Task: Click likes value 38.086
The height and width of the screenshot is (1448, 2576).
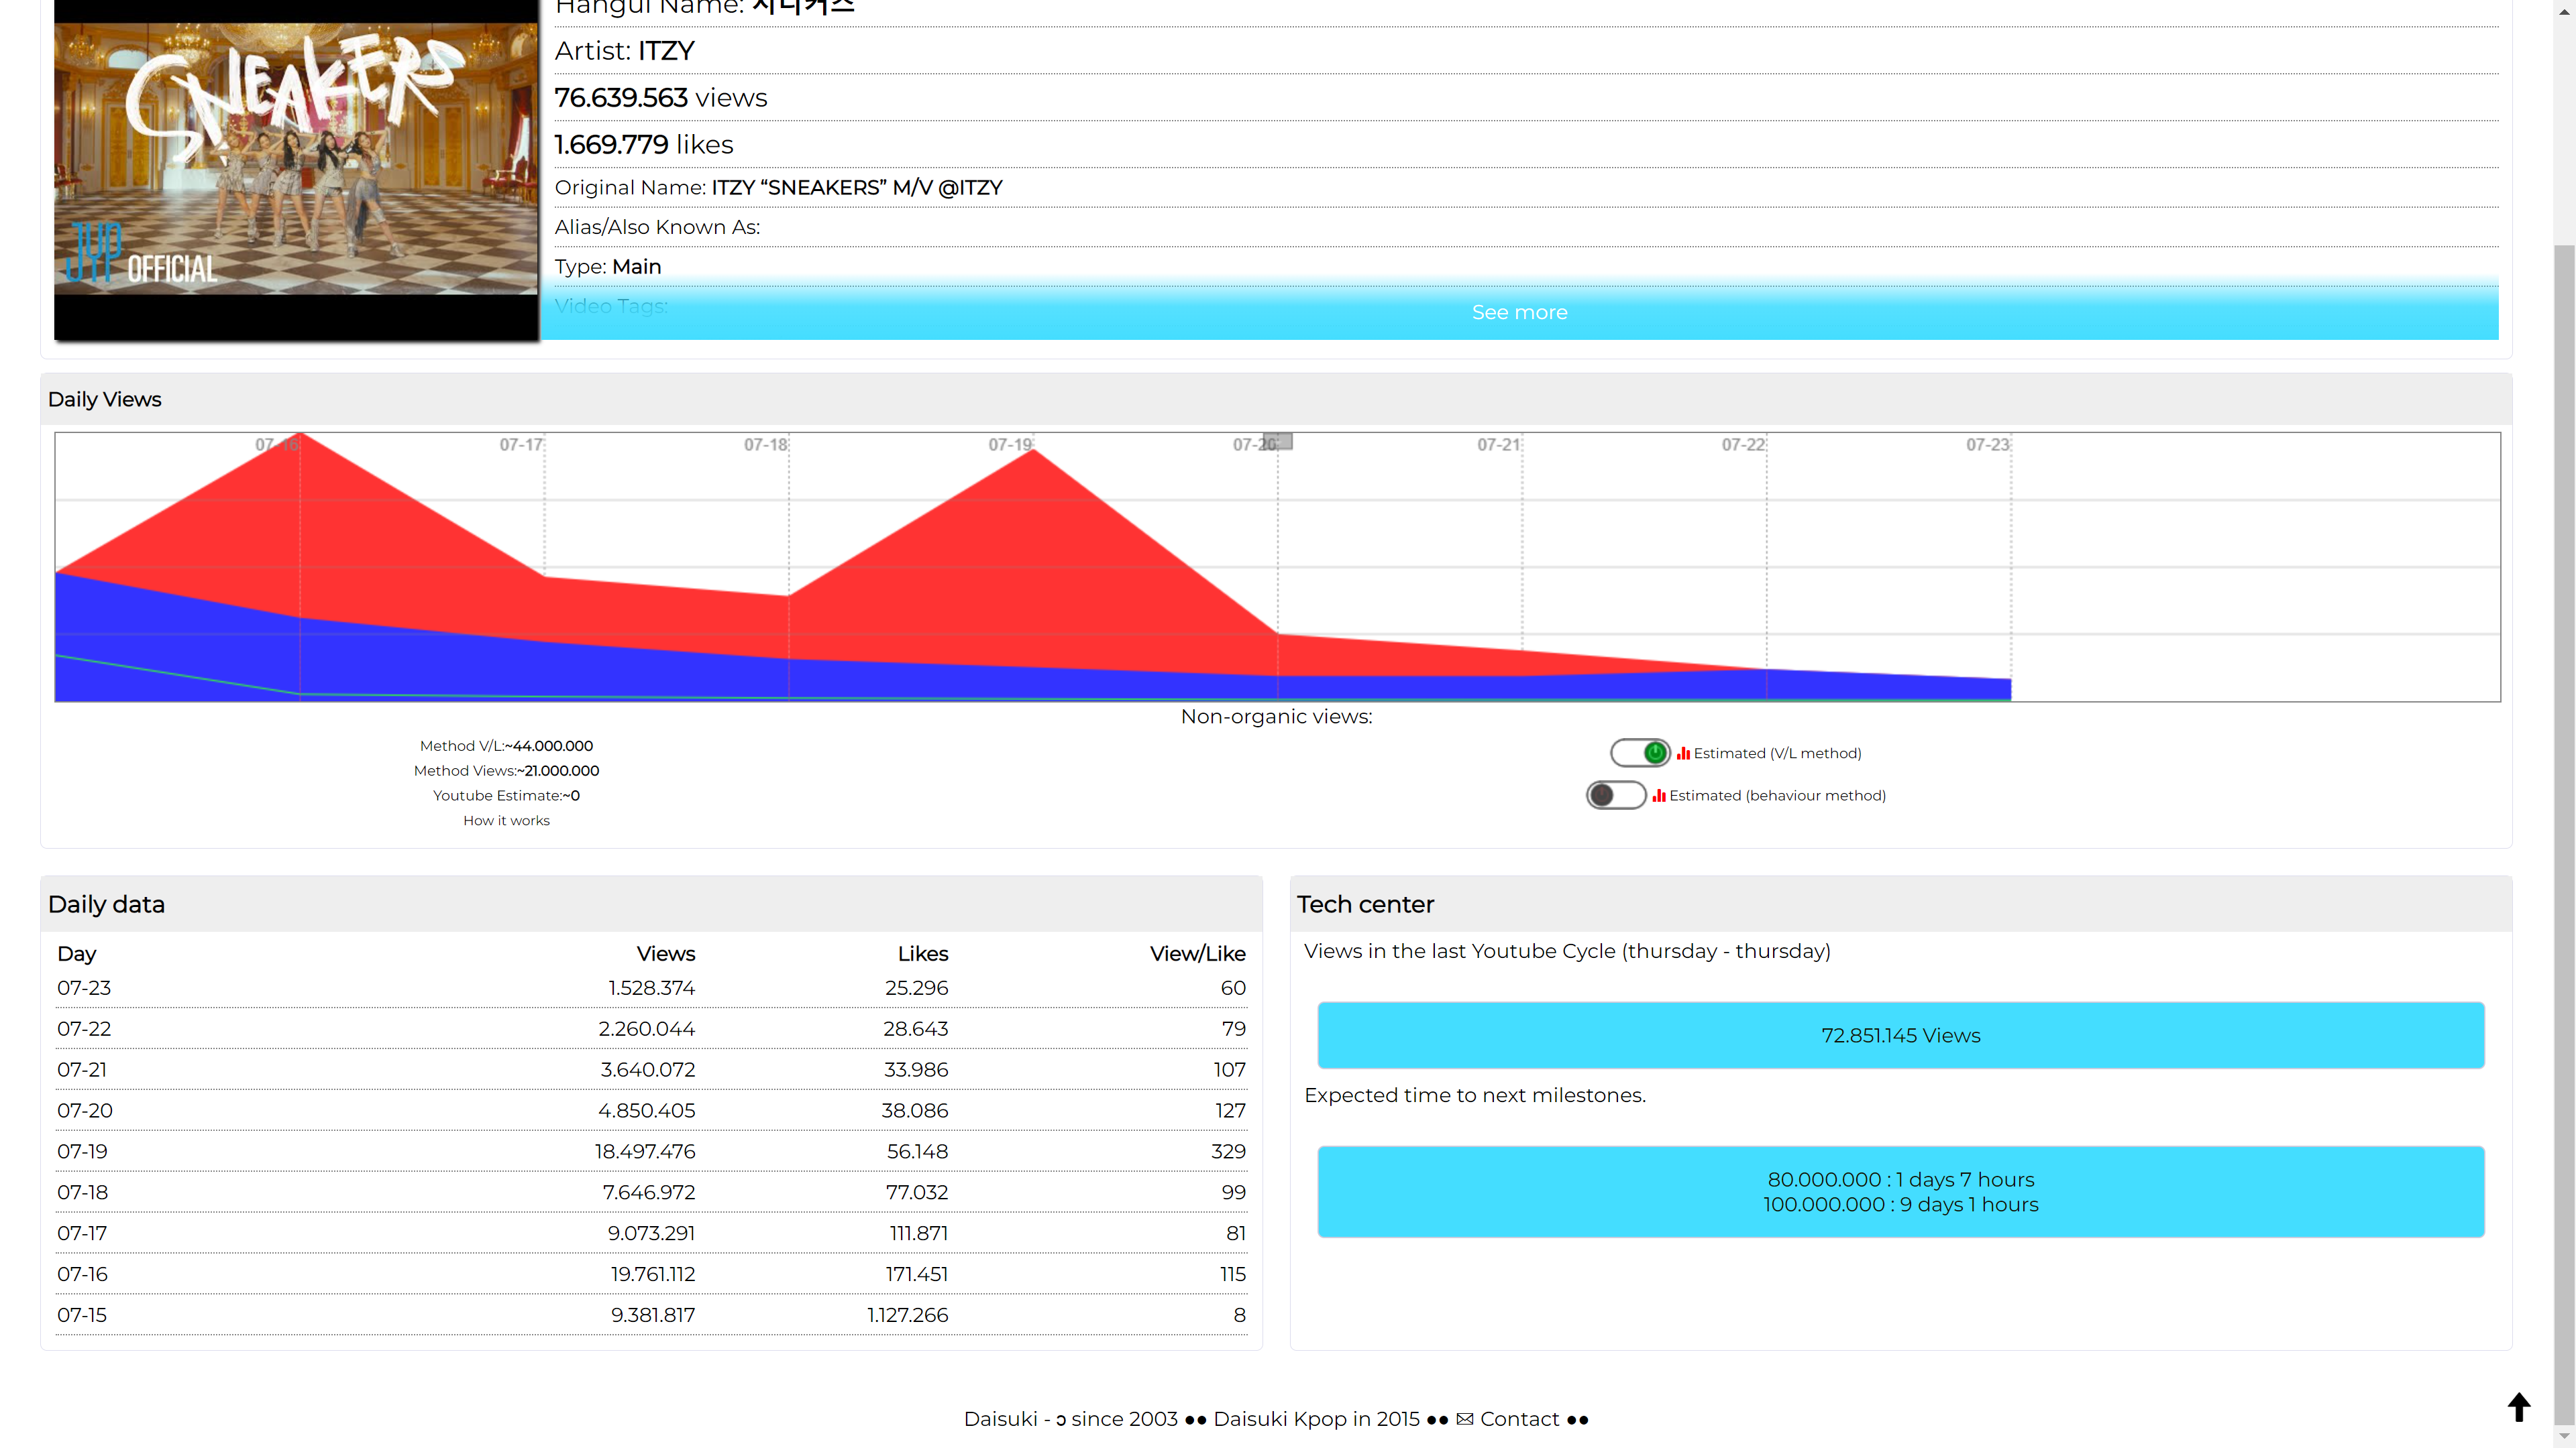Action: (914, 1111)
